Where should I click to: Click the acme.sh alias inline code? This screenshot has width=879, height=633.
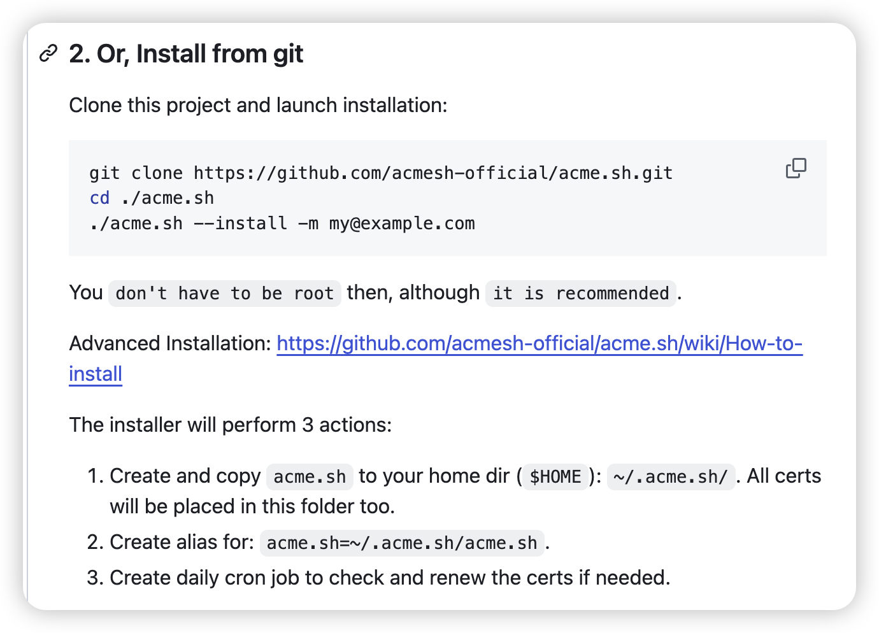click(402, 543)
